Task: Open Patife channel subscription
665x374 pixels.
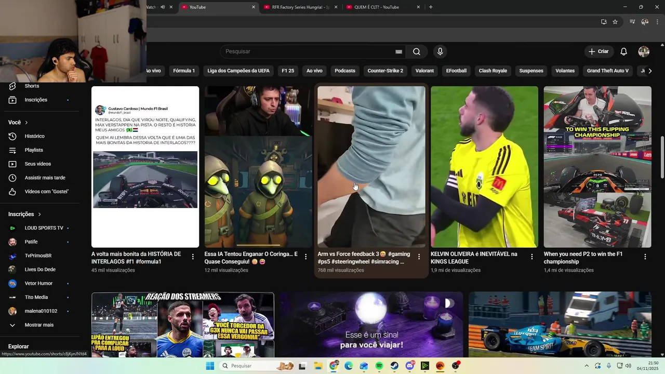Action: 31,242
